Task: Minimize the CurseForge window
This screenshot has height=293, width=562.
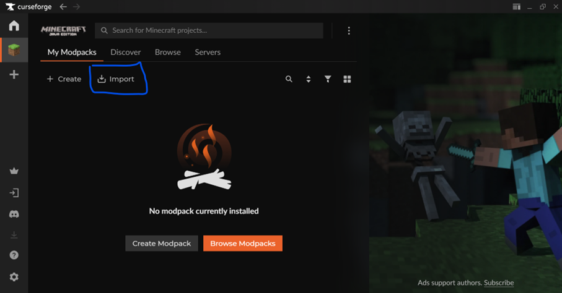Action: (529, 7)
